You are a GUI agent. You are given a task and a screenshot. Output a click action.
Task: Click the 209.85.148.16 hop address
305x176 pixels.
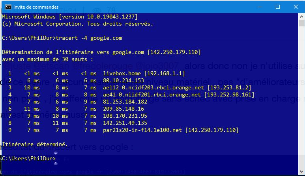tap(123, 109)
